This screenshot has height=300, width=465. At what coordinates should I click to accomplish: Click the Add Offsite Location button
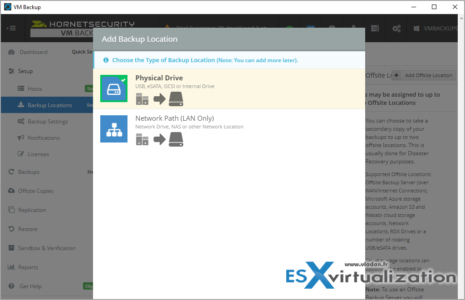(x=423, y=75)
